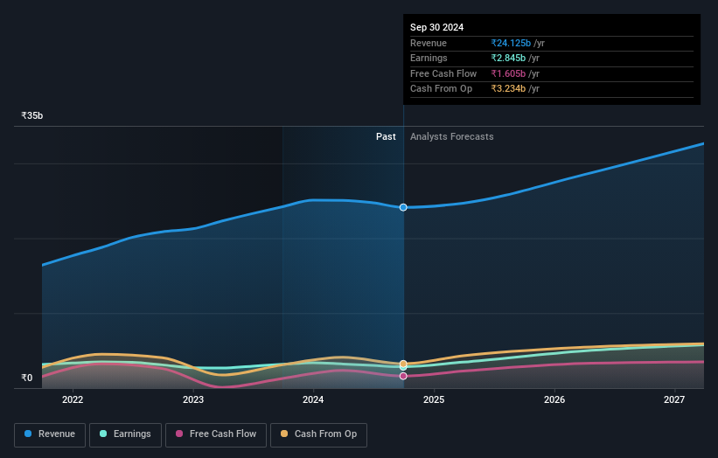Click the 2027 x-axis label
Viewport: 718px width, 458px height.
tap(674, 400)
